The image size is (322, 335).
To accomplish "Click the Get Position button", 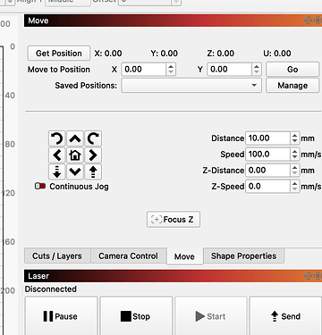I will [x=59, y=54].
